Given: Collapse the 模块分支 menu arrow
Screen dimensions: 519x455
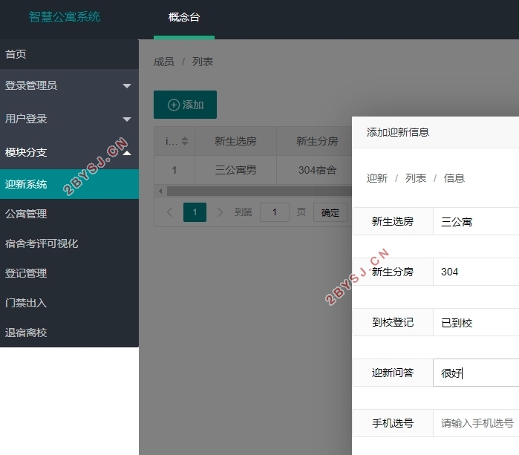Looking at the screenshot, I should 127,153.
